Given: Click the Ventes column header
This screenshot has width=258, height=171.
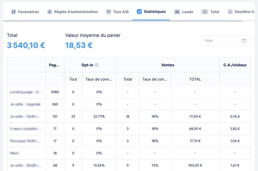Looking at the screenshot, I should tap(168, 65).
